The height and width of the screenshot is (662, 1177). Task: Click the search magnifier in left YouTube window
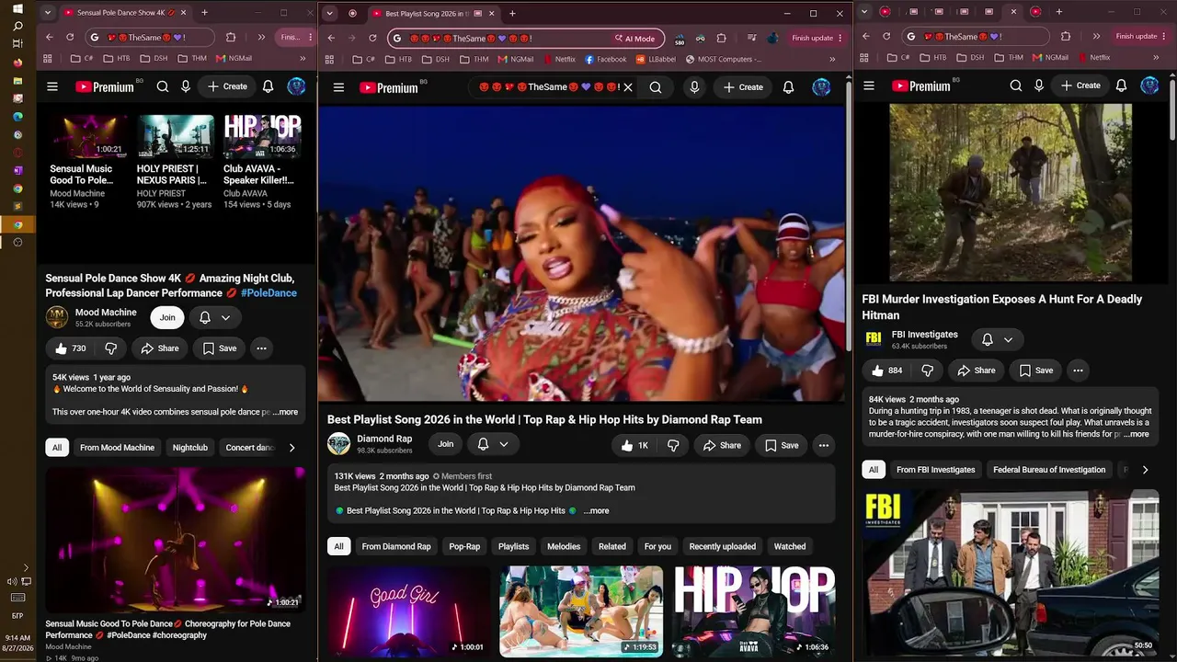coord(163,86)
